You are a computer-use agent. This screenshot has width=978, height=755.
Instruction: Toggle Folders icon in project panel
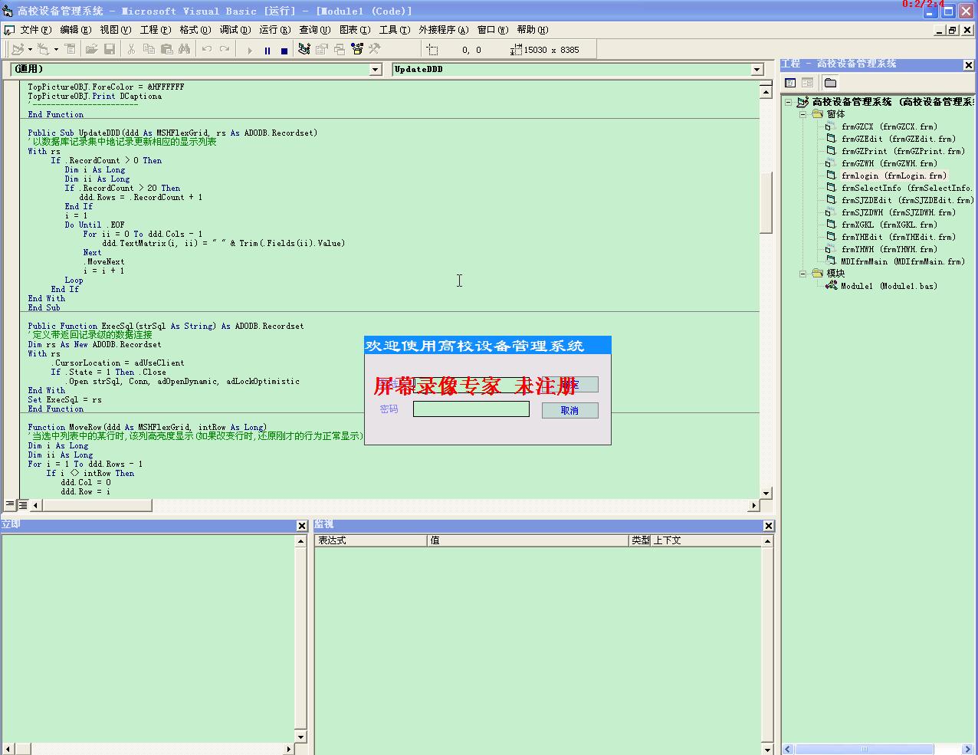click(x=830, y=83)
